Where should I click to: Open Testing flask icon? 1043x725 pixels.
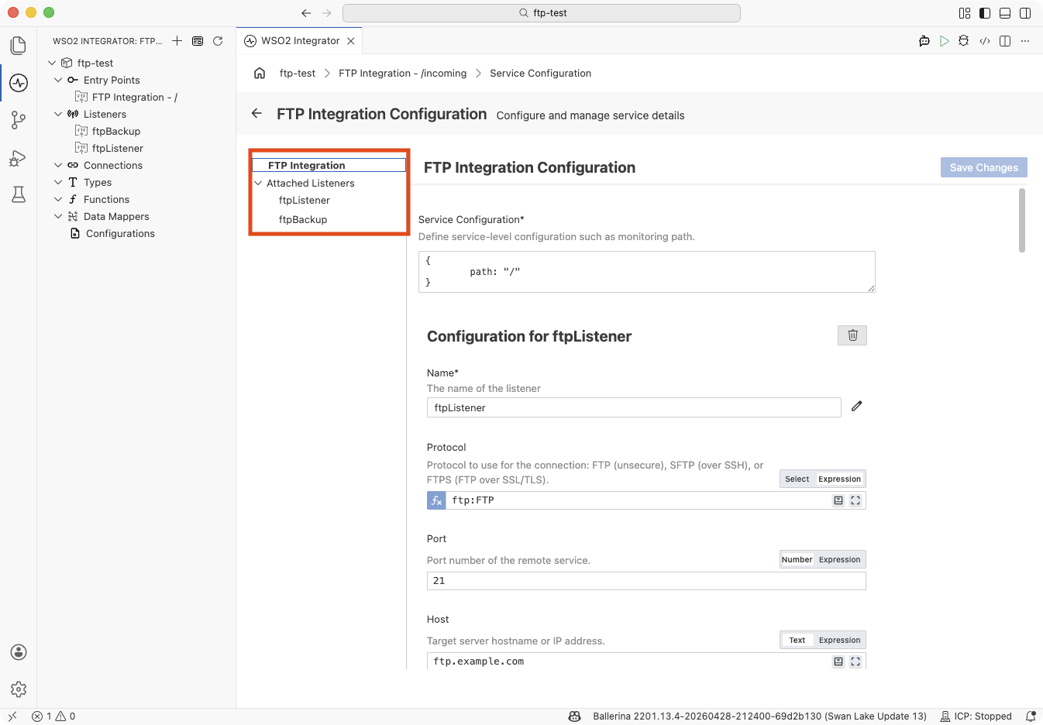click(x=19, y=194)
